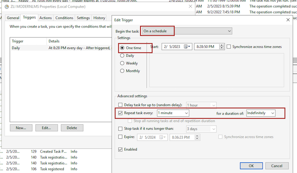This screenshot has height=173, width=297.
Task: Check Delay task for up to random delay
Action: pos(120,105)
